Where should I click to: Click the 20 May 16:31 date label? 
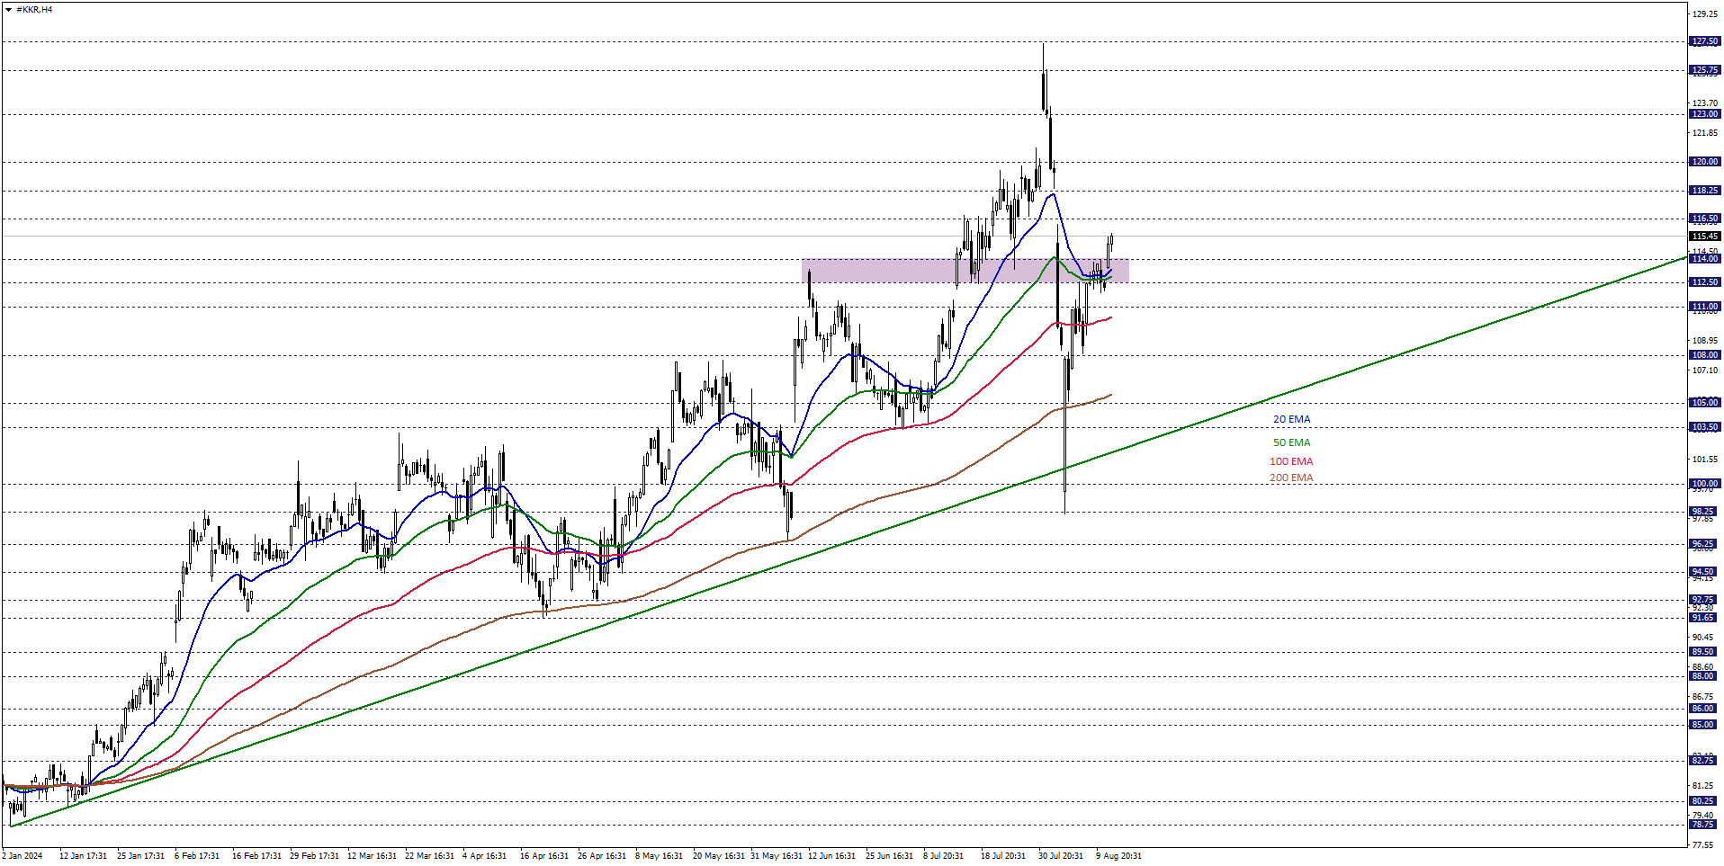pyautogui.click(x=719, y=856)
